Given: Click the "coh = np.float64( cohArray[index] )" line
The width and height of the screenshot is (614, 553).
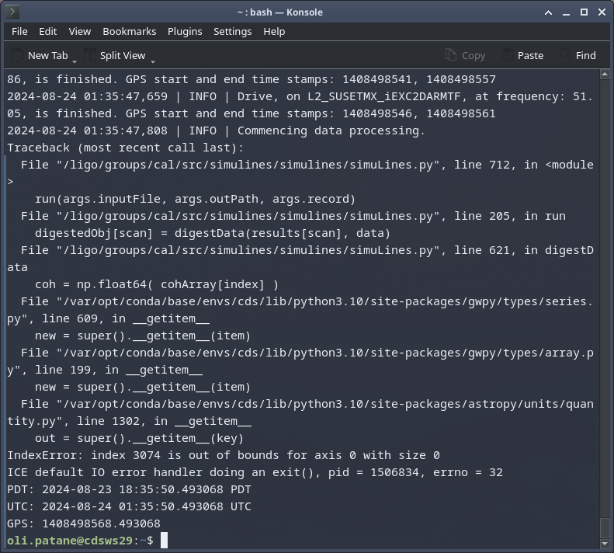Looking at the screenshot, I should point(157,284).
